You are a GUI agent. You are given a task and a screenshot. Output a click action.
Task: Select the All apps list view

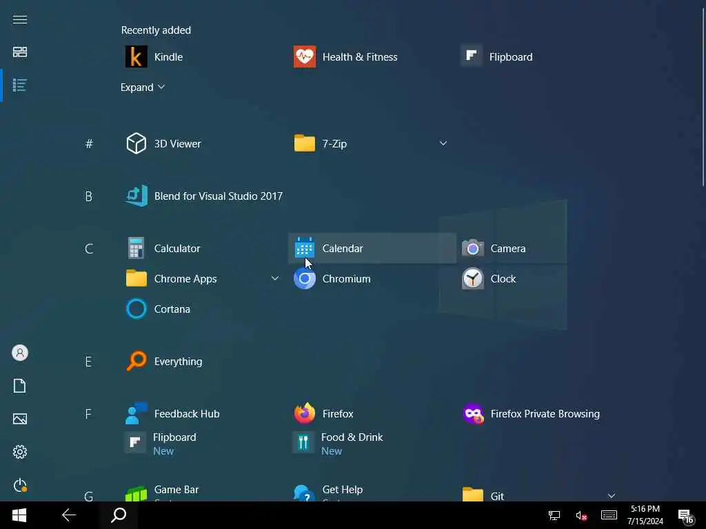point(20,85)
